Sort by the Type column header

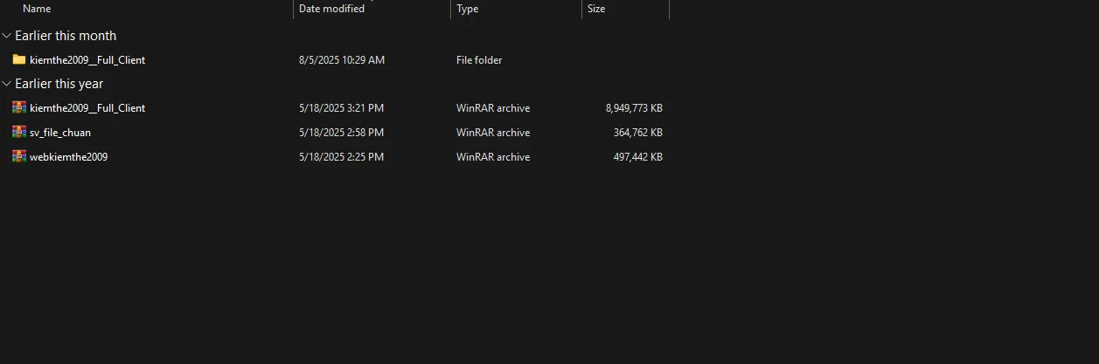pos(468,9)
